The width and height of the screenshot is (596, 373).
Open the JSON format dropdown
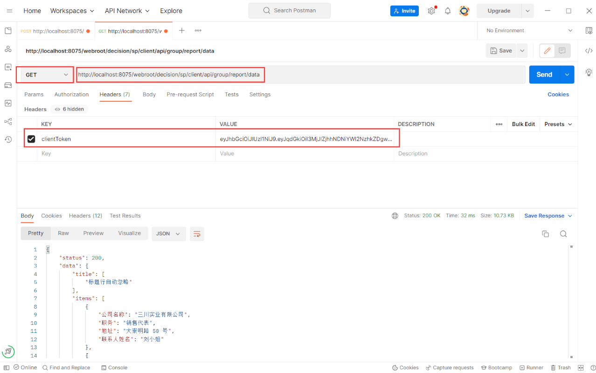[x=168, y=234]
